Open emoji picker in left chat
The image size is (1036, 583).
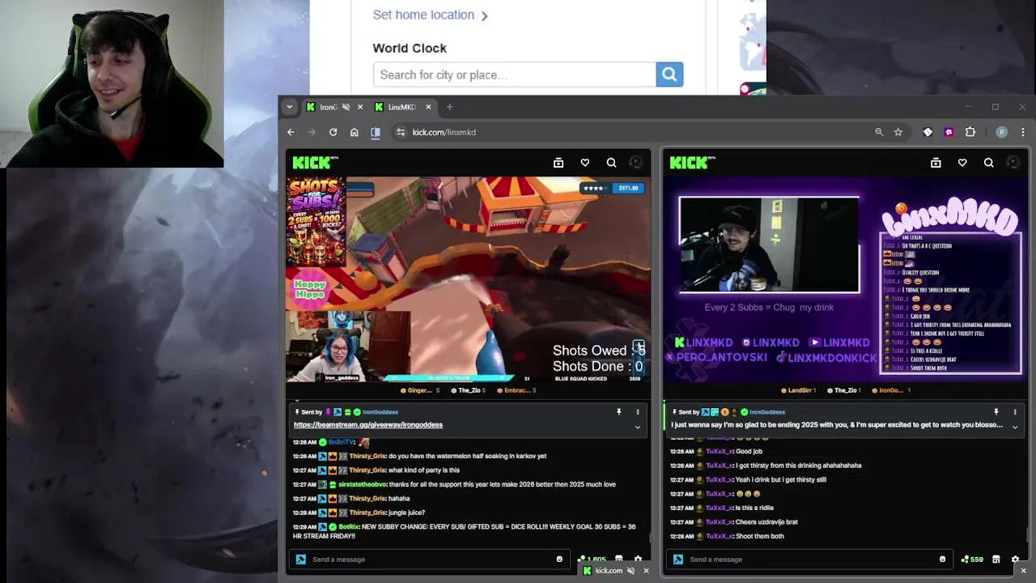pyautogui.click(x=559, y=560)
